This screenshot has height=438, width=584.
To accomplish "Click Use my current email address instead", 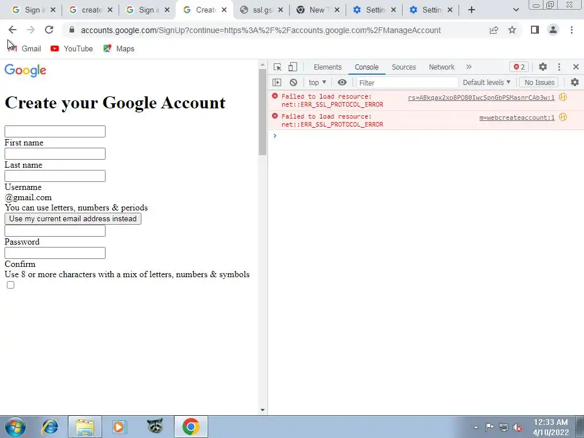I will click(73, 218).
